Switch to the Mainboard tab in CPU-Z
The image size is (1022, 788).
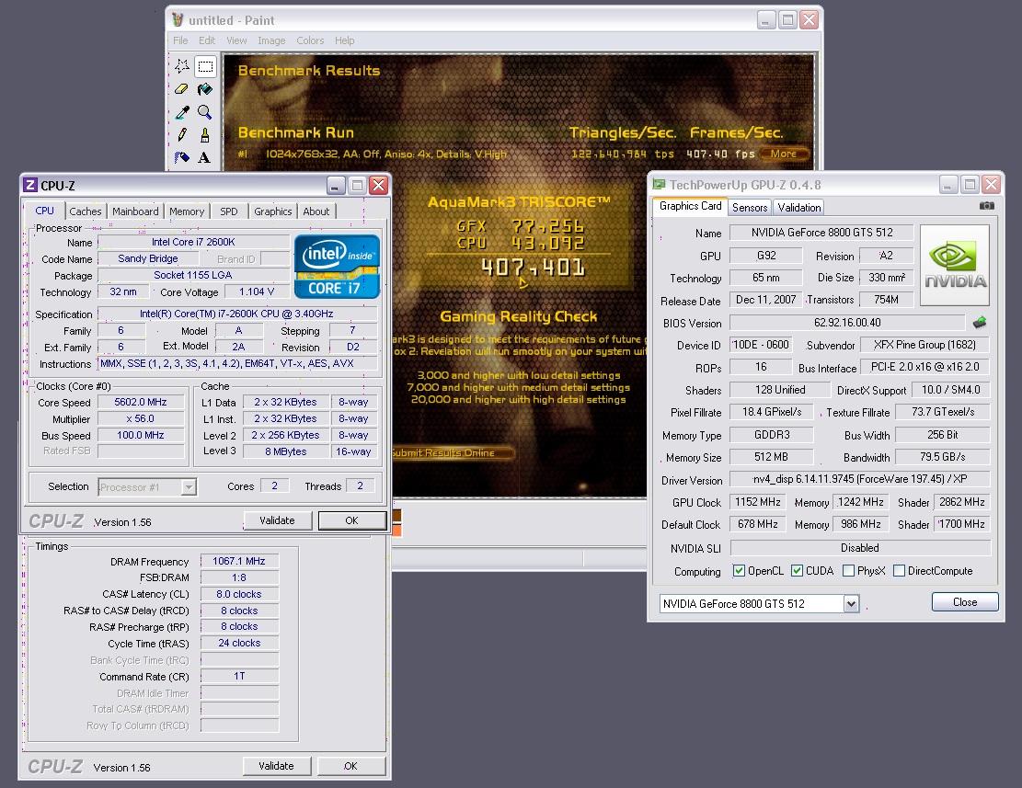tap(135, 211)
